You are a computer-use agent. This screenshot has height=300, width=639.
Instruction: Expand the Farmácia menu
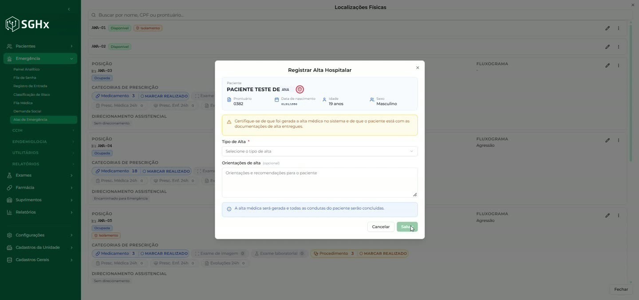tap(40, 188)
